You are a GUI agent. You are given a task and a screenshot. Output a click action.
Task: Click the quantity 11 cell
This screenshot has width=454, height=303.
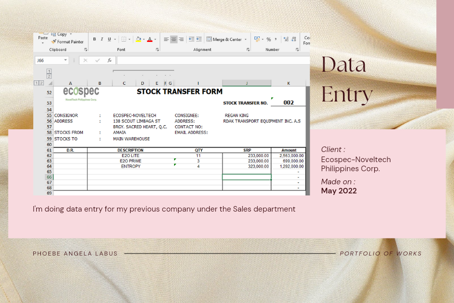198,156
